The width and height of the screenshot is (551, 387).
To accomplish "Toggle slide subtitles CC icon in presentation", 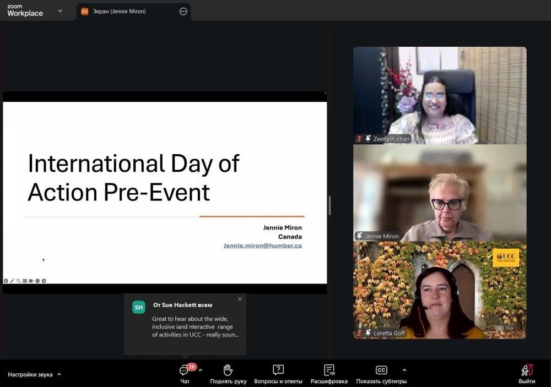I will tap(25, 281).
